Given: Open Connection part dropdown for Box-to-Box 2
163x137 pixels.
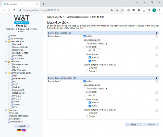Looking at the screenshot, I should coord(97,88).
